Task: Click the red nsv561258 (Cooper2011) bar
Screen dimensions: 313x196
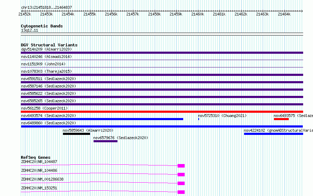Action: (x=162, y=112)
